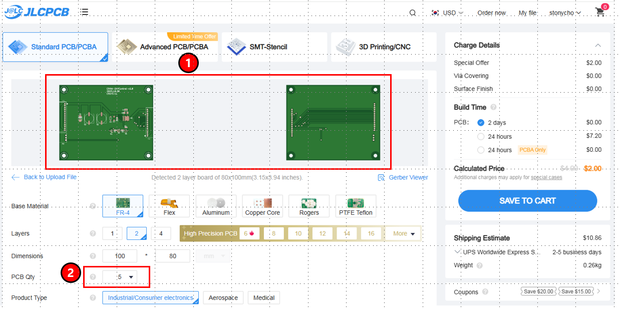Click help icon next to Product Type
The width and height of the screenshot is (620, 310).
[93, 297]
